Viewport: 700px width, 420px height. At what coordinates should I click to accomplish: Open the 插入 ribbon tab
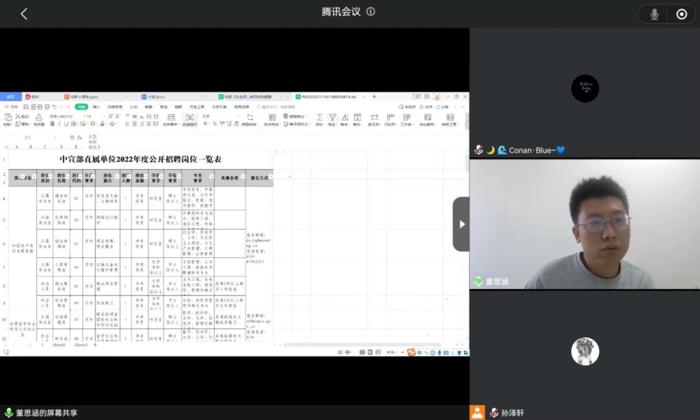[x=97, y=107]
